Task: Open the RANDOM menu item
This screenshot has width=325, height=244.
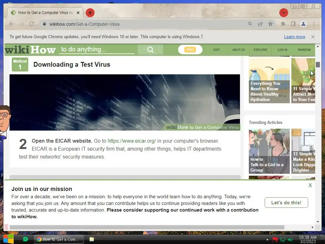Action: 304,50
